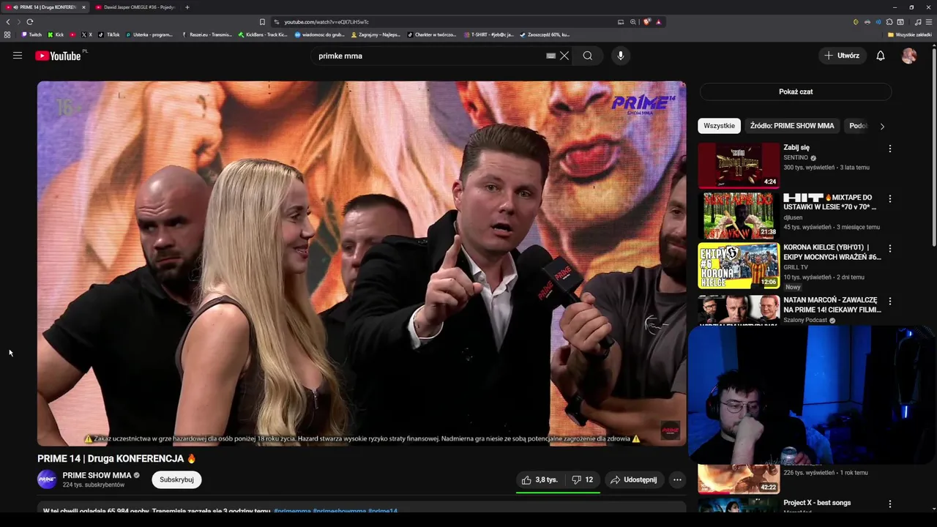Open options menu for 'Zabij się' video
Viewport: 937px width, 527px height.
[x=890, y=149]
